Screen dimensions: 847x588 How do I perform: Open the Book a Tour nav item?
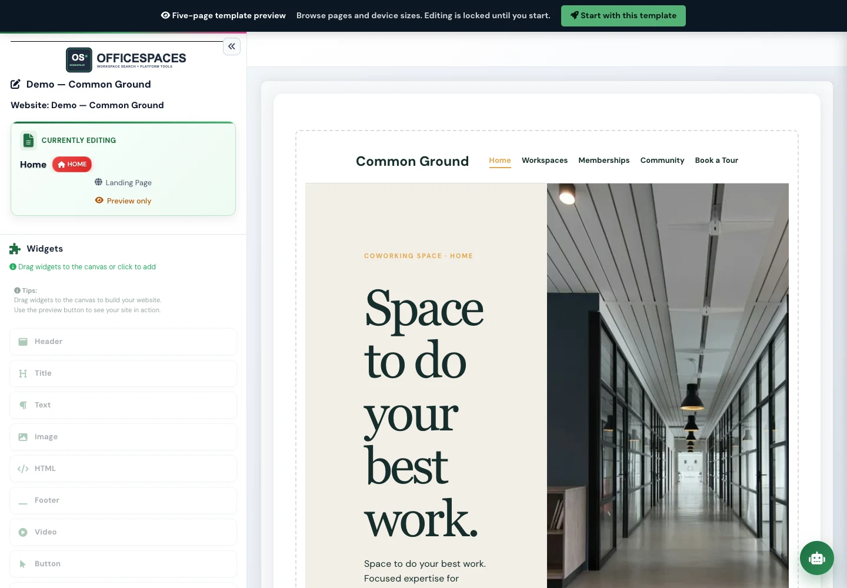click(x=716, y=161)
